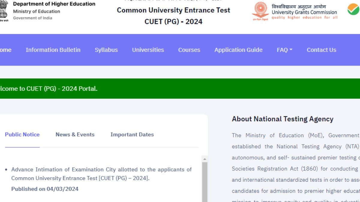Open the Important Dates tab
This screenshot has height=202, width=360.
pyautogui.click(x=132, y=134)
